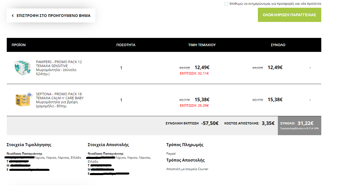Click the Paypal payment method text
This screenshot has width=339, height=195.
click(171, 154)
